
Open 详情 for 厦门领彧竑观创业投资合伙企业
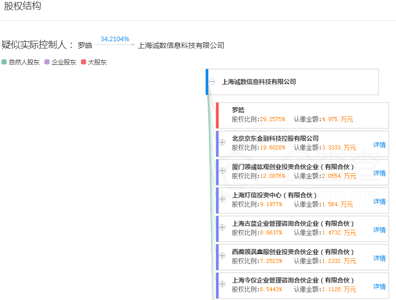pyautogui.click(x=379, y=173)
